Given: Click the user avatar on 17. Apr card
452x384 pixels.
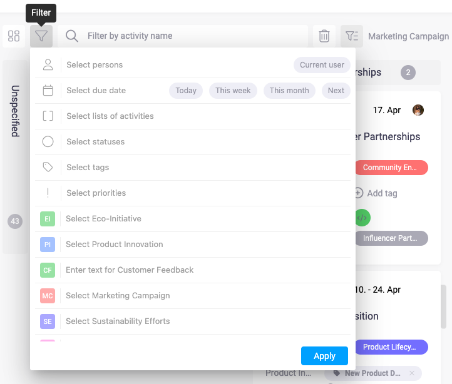Looking at the screenshot, I should 418,110.
